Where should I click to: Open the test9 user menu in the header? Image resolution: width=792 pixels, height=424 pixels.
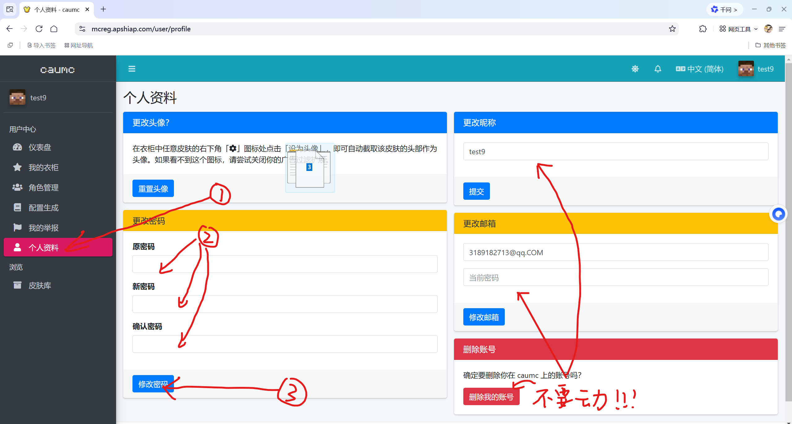[x=756, y=69]
